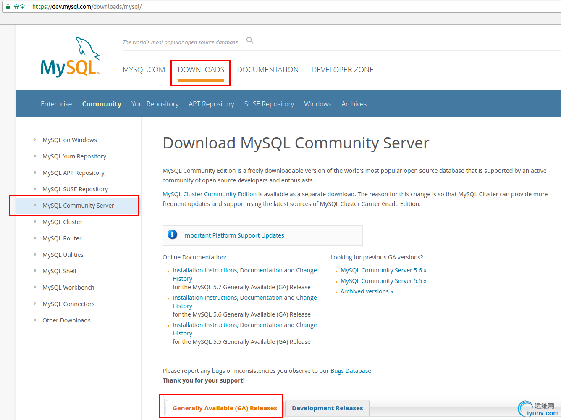Image resolution: width=561 pixels, height=420 pixels.
Task: Switch to Development Releases tab
Action: (328, 408)
